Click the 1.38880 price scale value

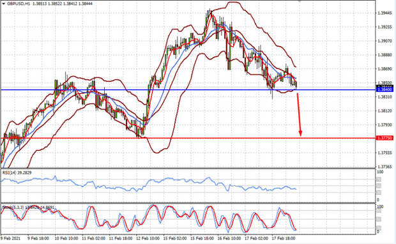385,55
